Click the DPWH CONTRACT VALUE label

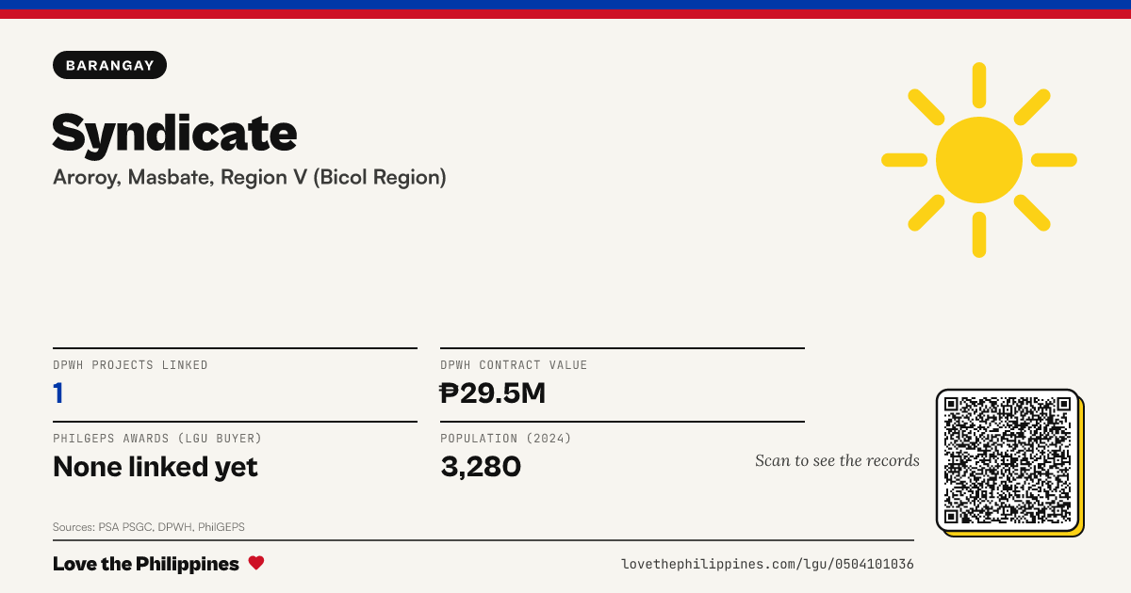click(514, 365)
